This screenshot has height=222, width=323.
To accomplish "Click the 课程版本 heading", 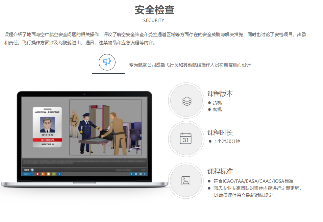I will [x=220, y=94].
